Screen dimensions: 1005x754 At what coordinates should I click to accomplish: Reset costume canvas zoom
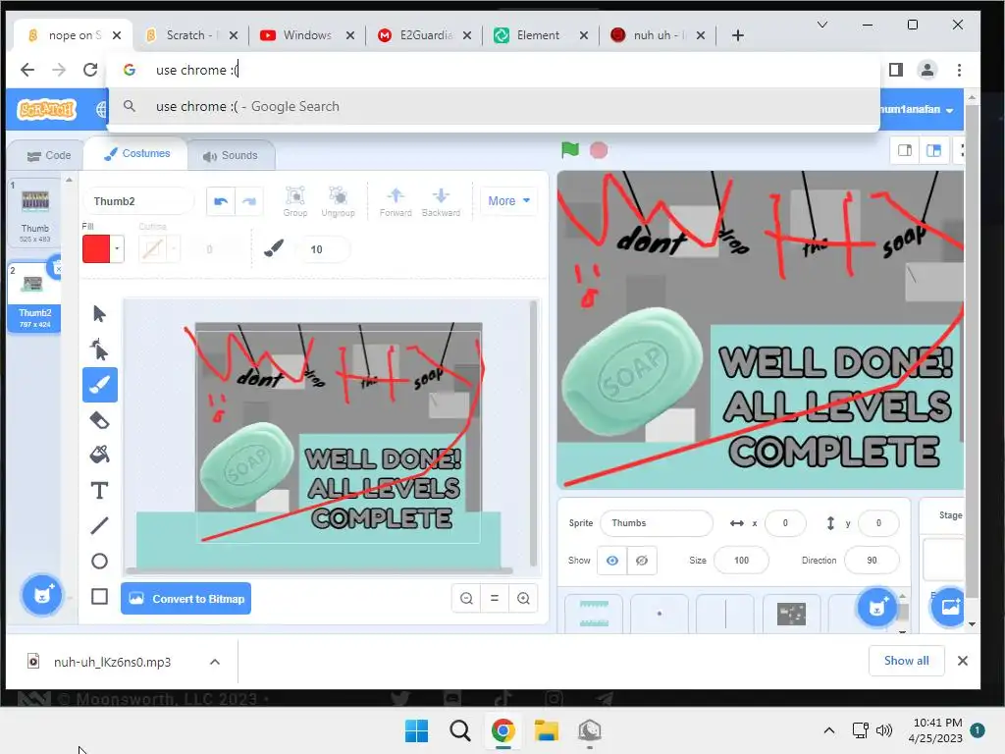pos(495,598)
